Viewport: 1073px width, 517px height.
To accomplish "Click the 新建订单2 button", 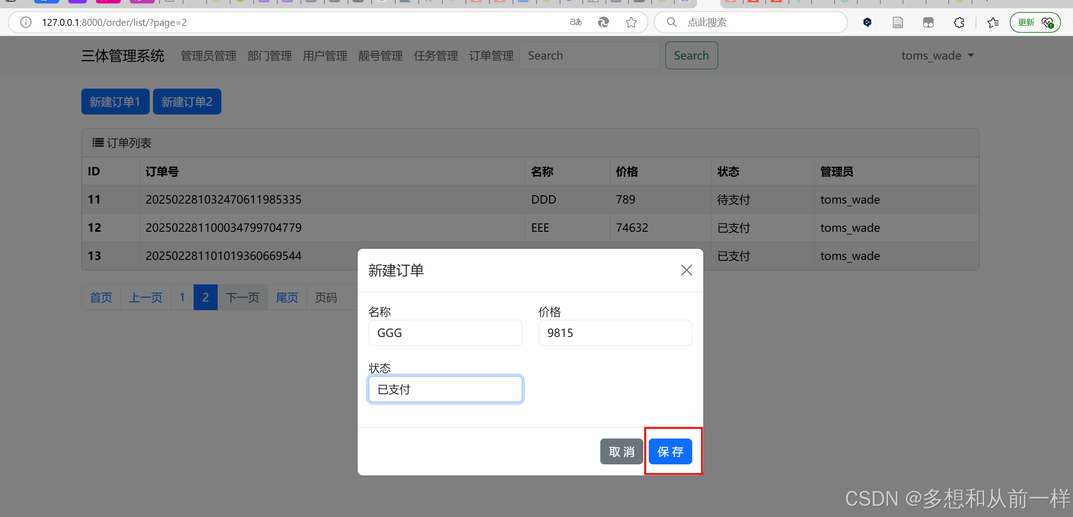I will coord(187,102).
